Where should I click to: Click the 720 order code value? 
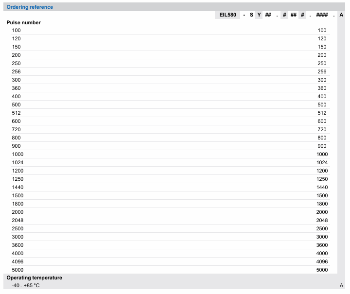tap(322, 130)
